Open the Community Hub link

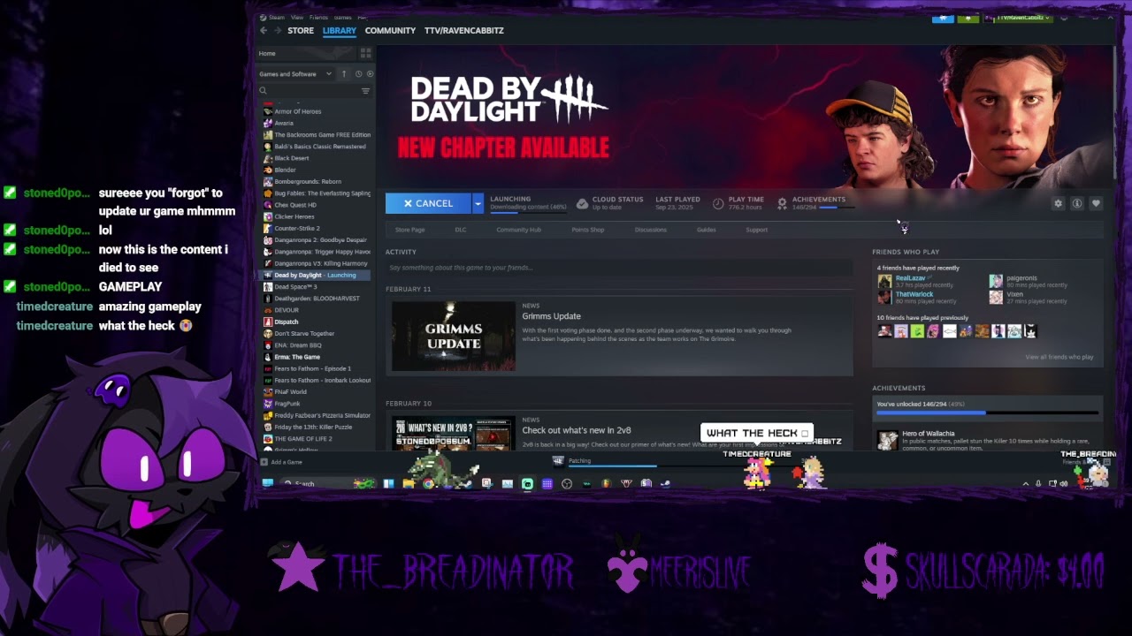[x=518, y=230]
